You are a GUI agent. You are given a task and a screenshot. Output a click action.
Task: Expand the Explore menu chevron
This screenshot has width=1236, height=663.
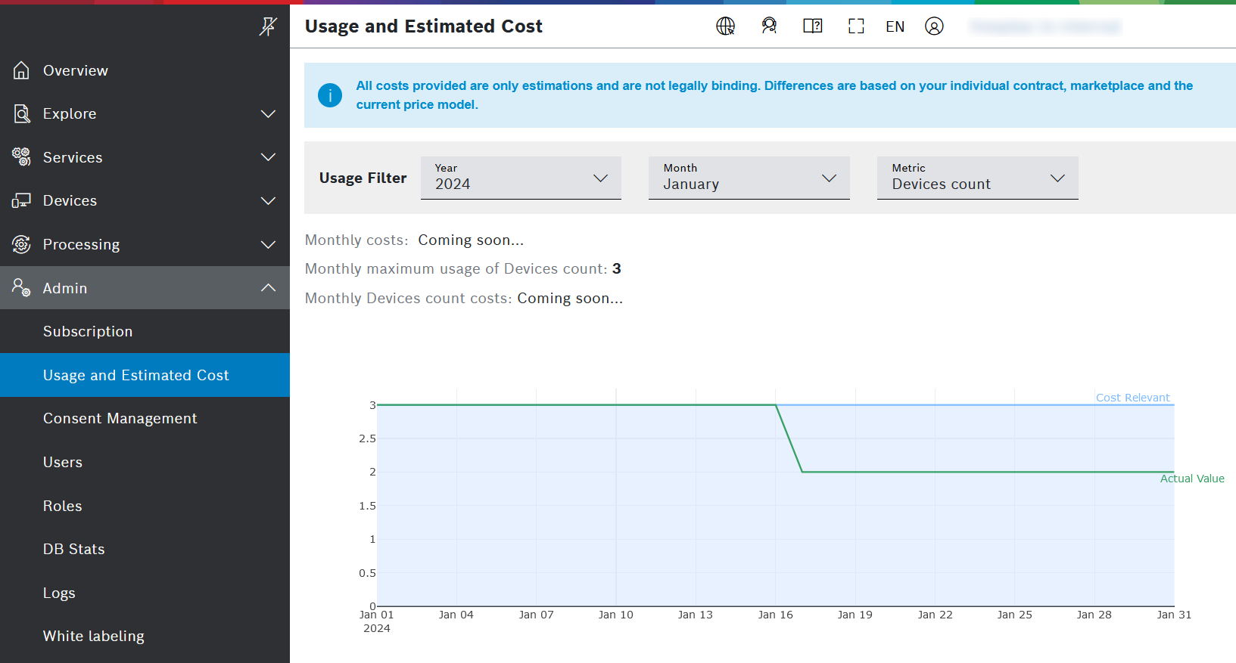268,114
